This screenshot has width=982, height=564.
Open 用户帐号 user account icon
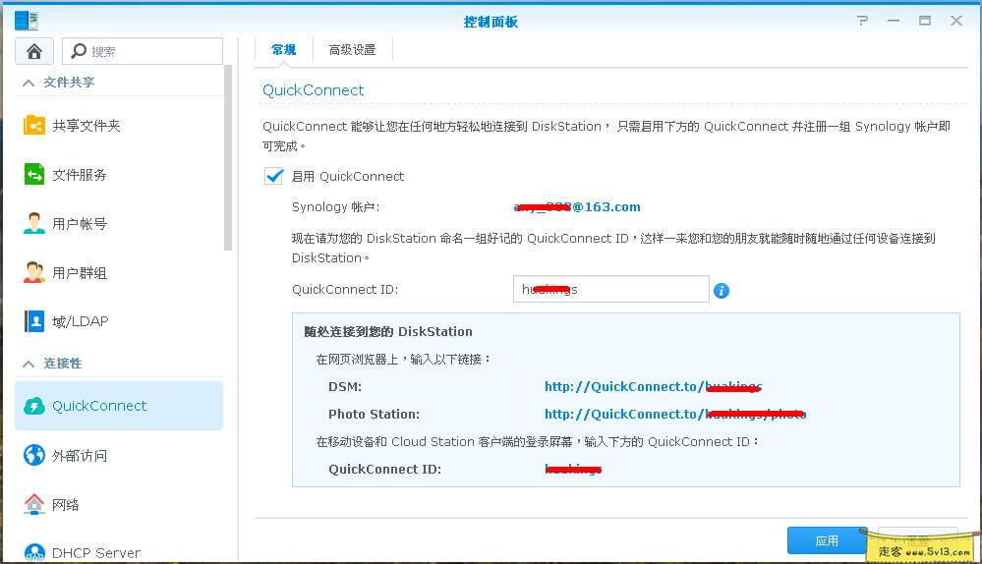[34, 223]
